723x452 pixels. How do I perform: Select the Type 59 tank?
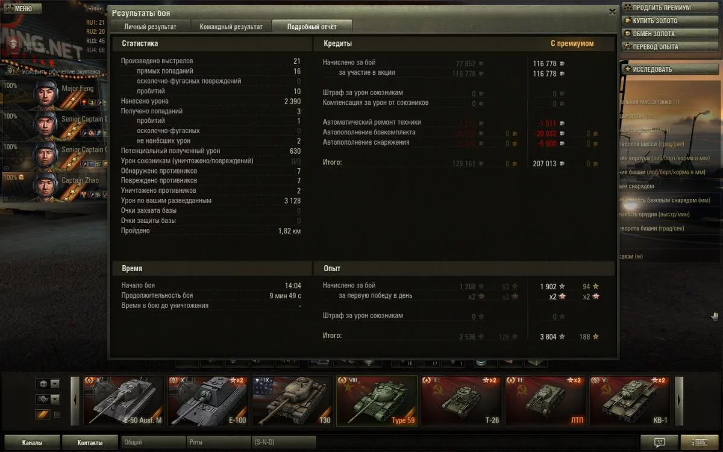coord(377,401)
